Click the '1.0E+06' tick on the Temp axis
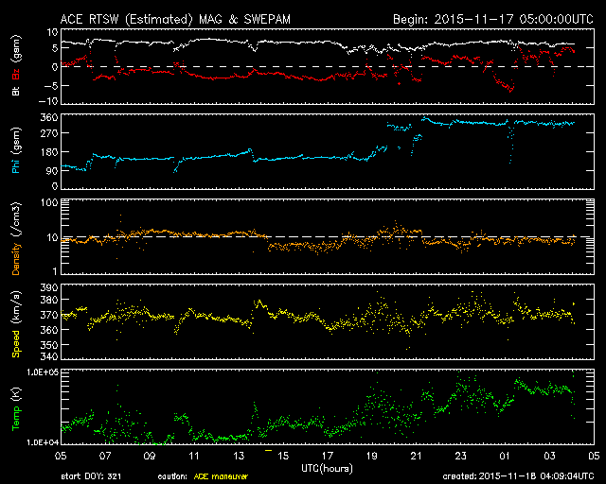Viewport: 606px width, 484px height. point(43,372)
